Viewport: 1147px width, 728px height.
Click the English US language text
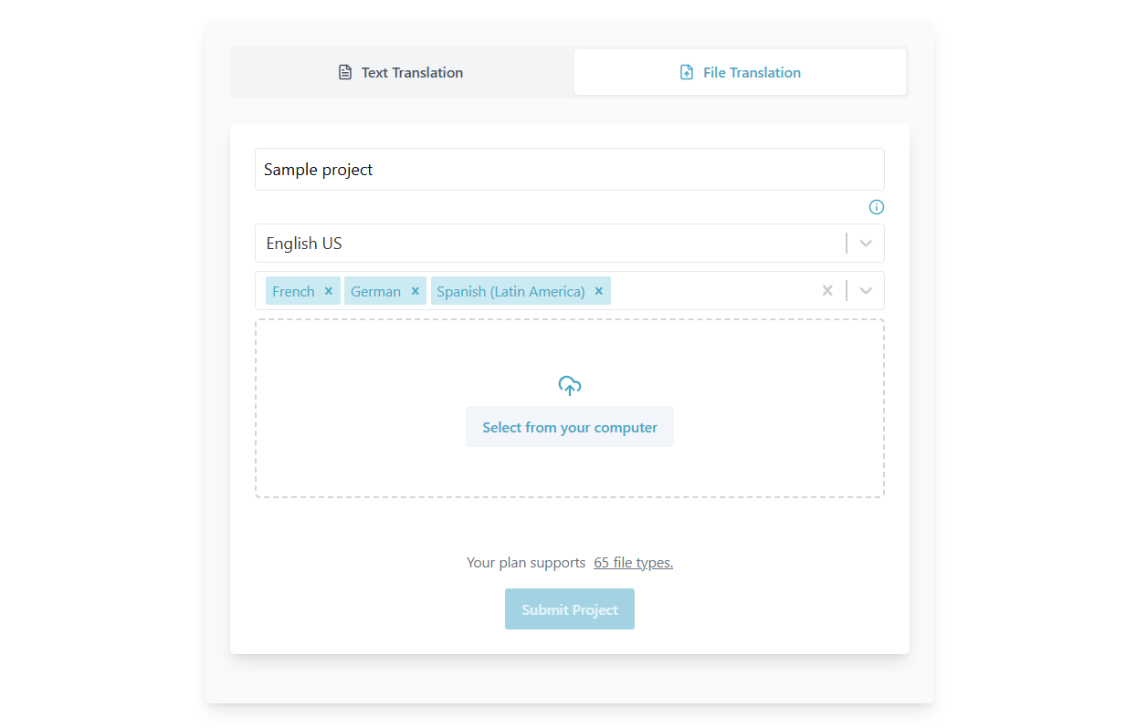[x=303, y=243]
